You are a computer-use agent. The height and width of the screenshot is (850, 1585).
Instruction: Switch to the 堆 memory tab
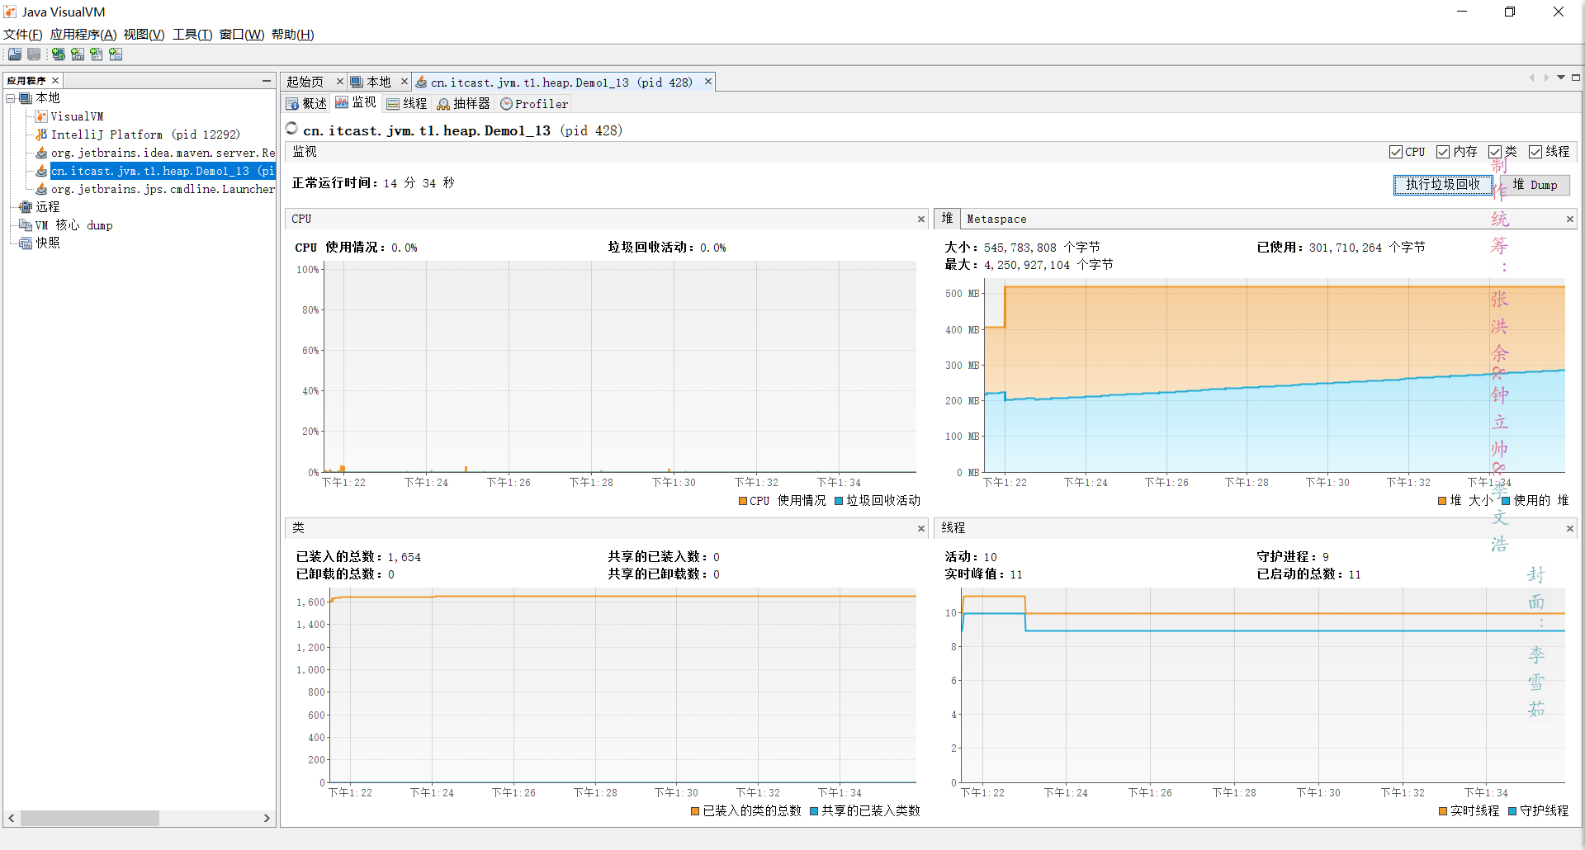947,219
